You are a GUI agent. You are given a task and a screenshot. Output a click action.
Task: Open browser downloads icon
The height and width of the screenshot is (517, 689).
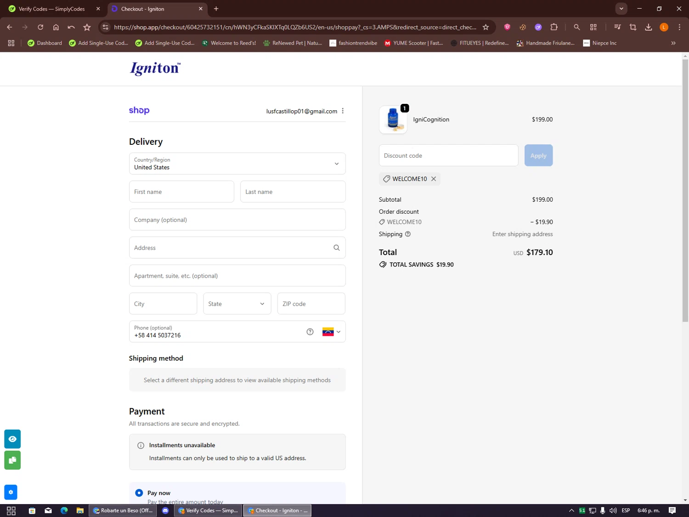coord(649,27)
